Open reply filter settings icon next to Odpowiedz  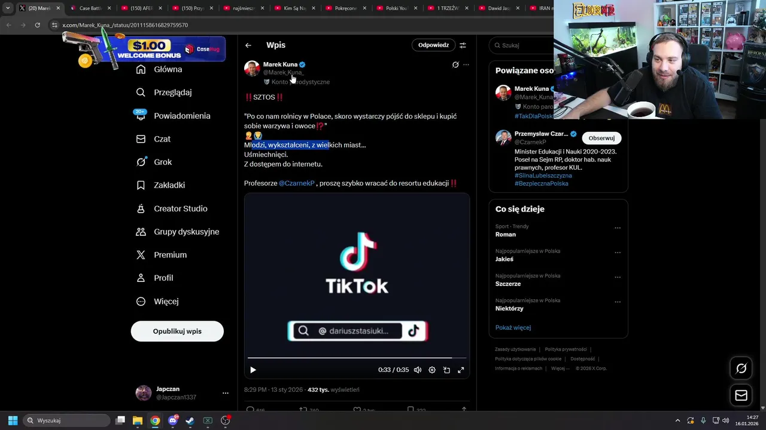(463, 45)
